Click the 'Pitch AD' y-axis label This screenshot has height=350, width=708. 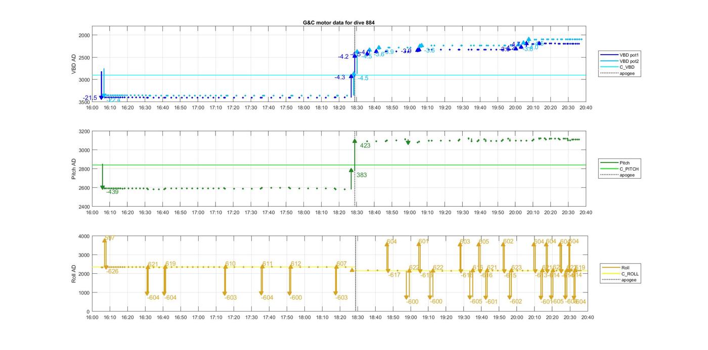(x=74, y=169)
